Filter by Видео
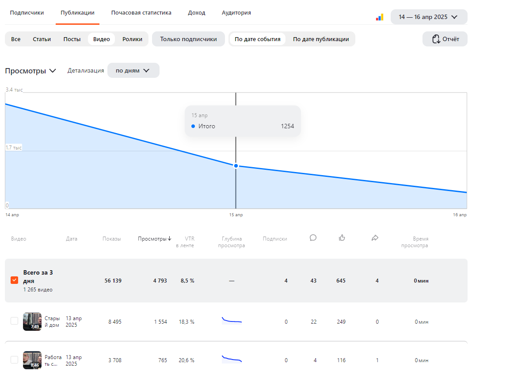Viewport: 510px width, 371px height. click(102, 39)
